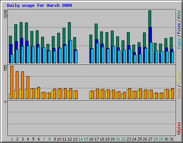Click day label 9 on the x-axis
Image resolution: width=183 pixels, height=143 pixels.
(x=55, y=139)
